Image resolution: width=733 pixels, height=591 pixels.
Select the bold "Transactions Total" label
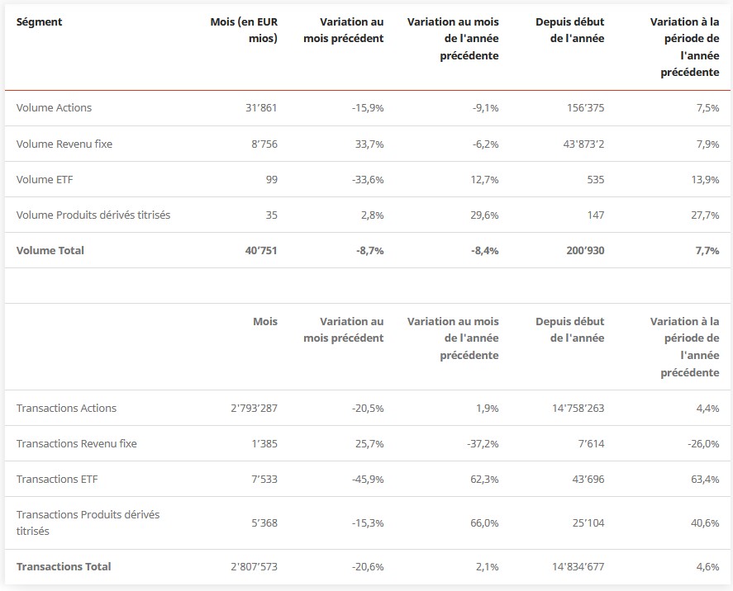click(64, 566)
